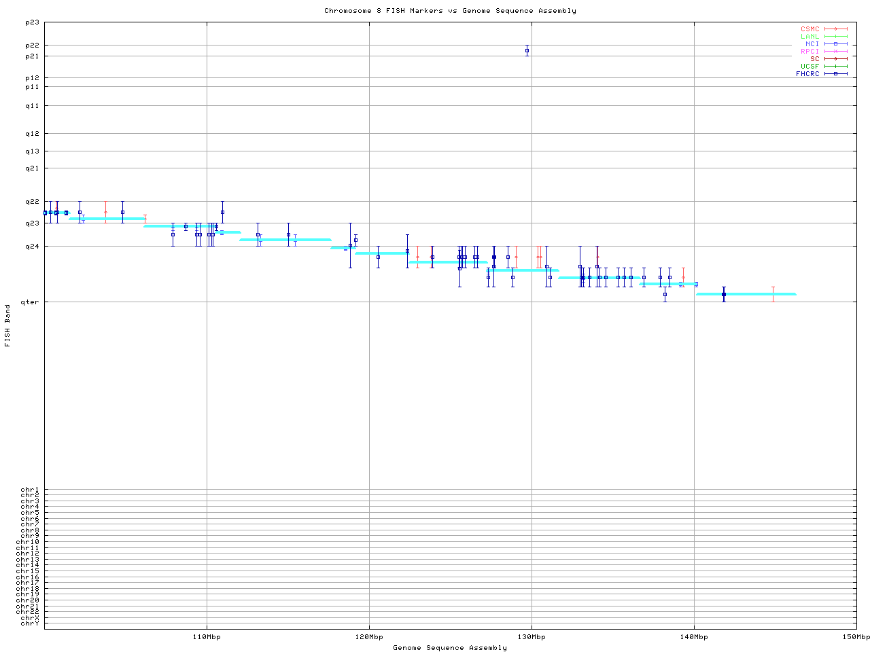Click the 'FISH Band' y-axis title
870x652 pixels.
point(7,325)
